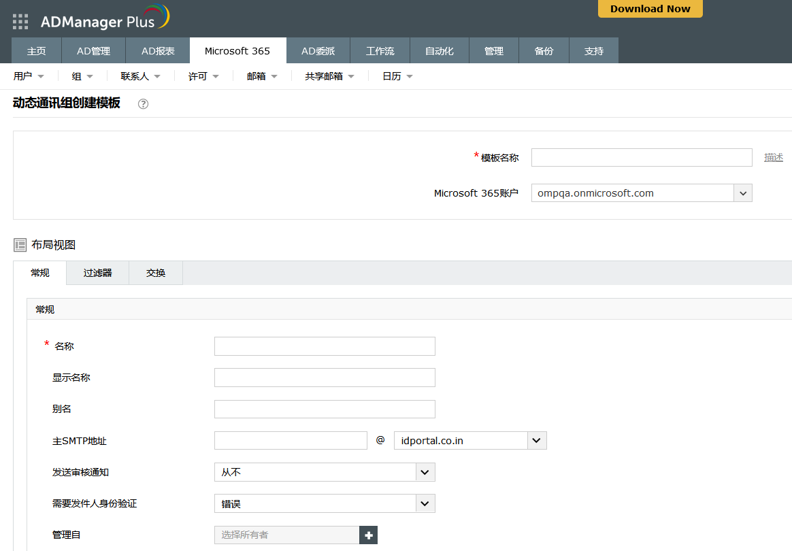Expand the 发送审核通知 dropdown
792x551 pixels.
(425, 472)
